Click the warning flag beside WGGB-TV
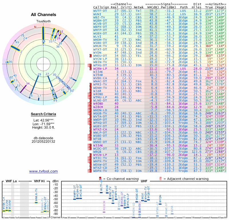 [90, 113]
